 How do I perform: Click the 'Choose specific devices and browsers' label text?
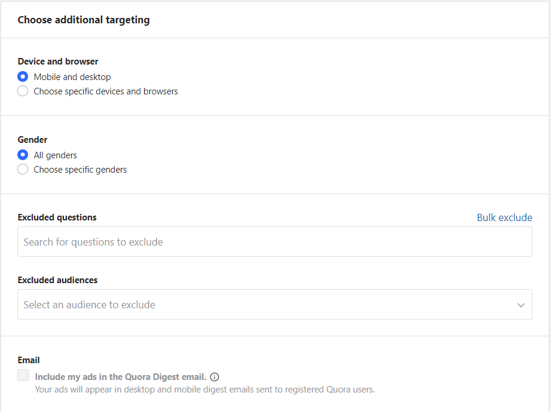[x=106, y=91]
